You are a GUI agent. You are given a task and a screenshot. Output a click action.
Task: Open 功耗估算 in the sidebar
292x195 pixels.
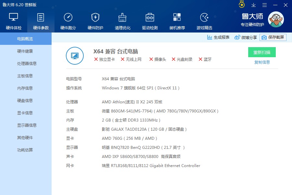[x=26, y=150]
